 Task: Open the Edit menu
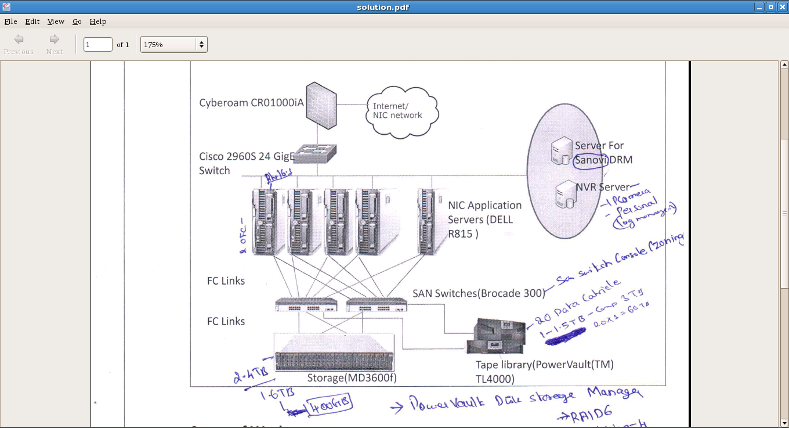pos(32,21)
